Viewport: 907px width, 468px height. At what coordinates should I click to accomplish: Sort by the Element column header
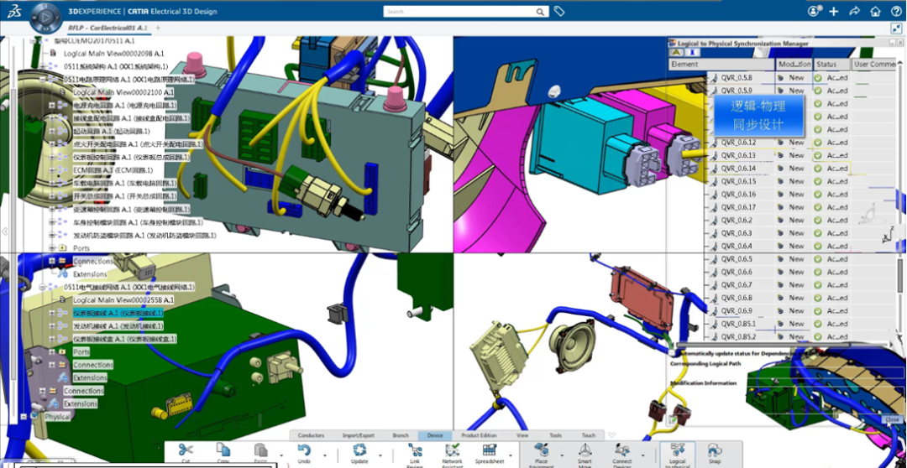click(721, 65)
